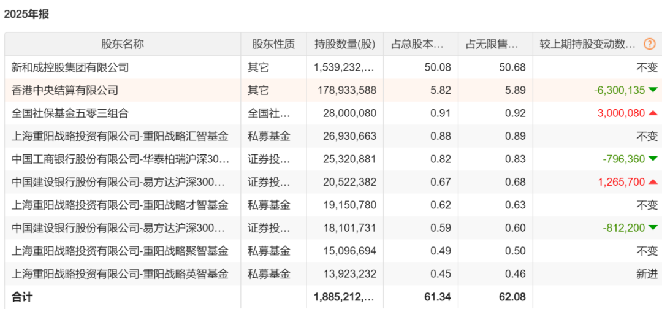Viewport: 662px width, 309px height.
Task: Click the change value 1,265,700
Action: (622, 182)
